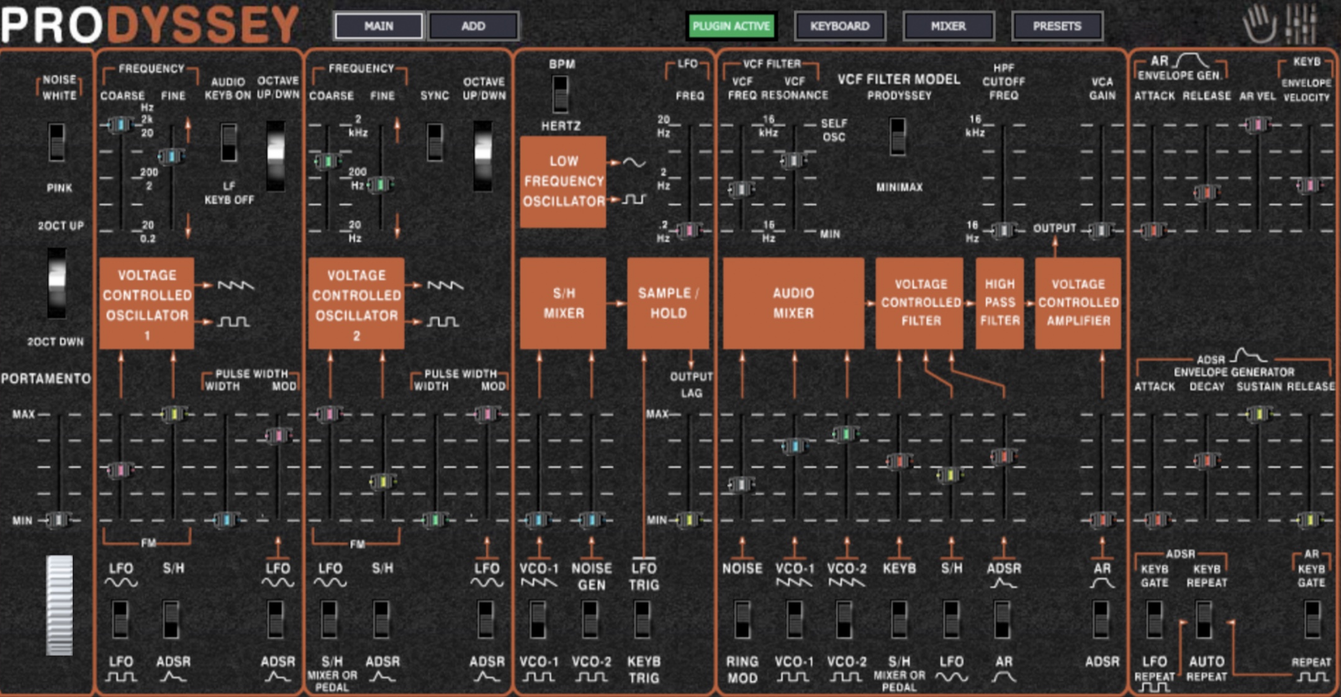
Task: Switch to the ADD tab
Action: click(473, 26)
